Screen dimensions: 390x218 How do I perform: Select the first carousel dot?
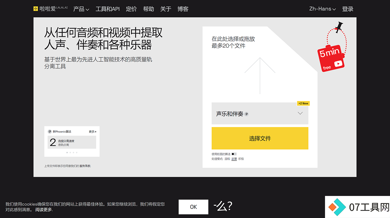[x=67, y=152]
